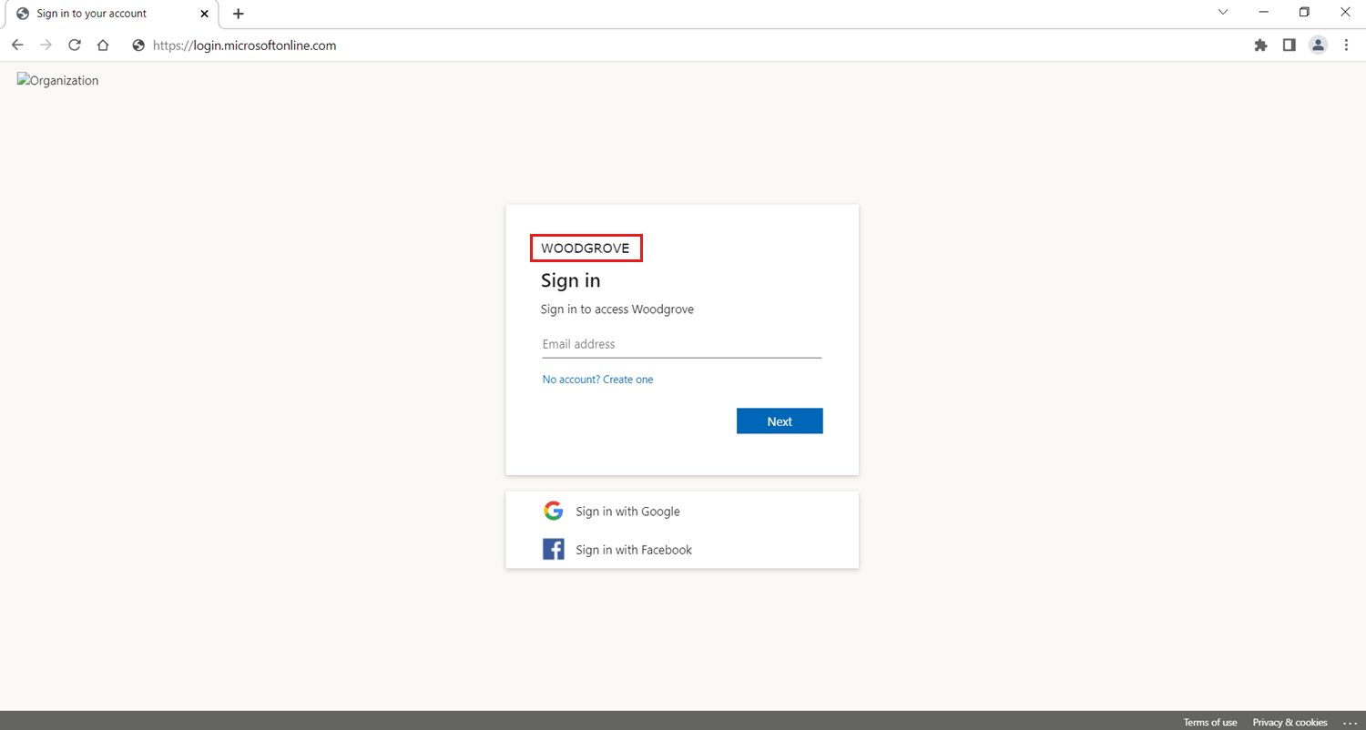1366x730 pixels.
Task: Follow the 'No account? Create one' link
Action: 597,380
